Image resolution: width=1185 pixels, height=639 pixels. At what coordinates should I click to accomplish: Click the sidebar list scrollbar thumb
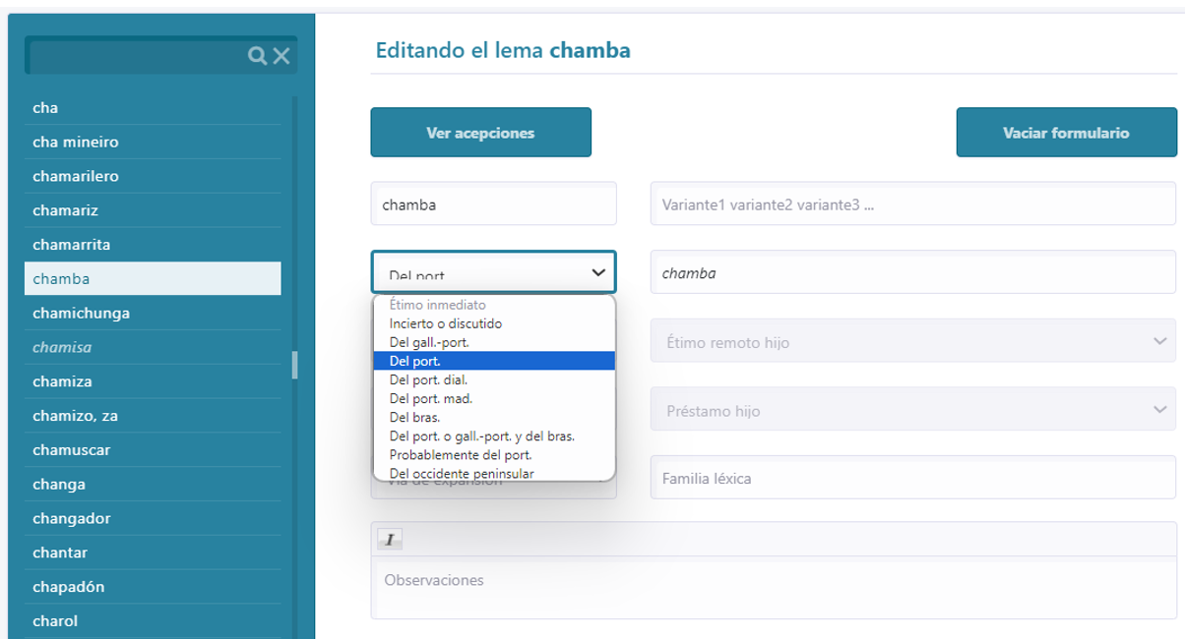tap(294, 365)
